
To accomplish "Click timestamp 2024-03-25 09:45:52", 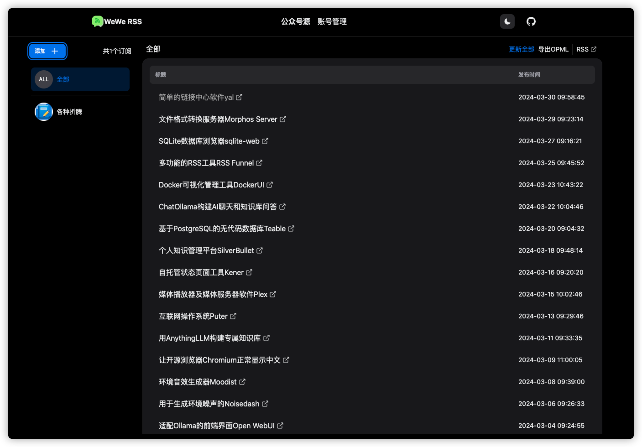I will click(551, 163).
